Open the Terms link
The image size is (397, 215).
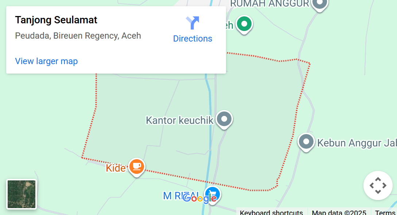coord(385,212)
